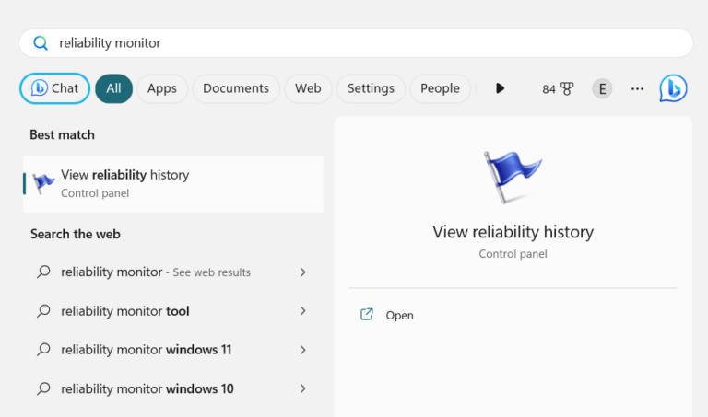Switch to the Documents filter tab
The image size is (708, 417).
236,88
